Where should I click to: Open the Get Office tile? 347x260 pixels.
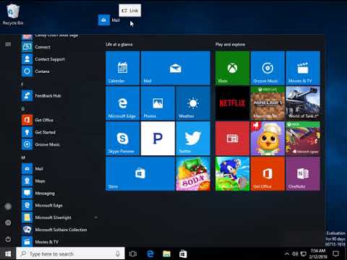click(267, 174)
